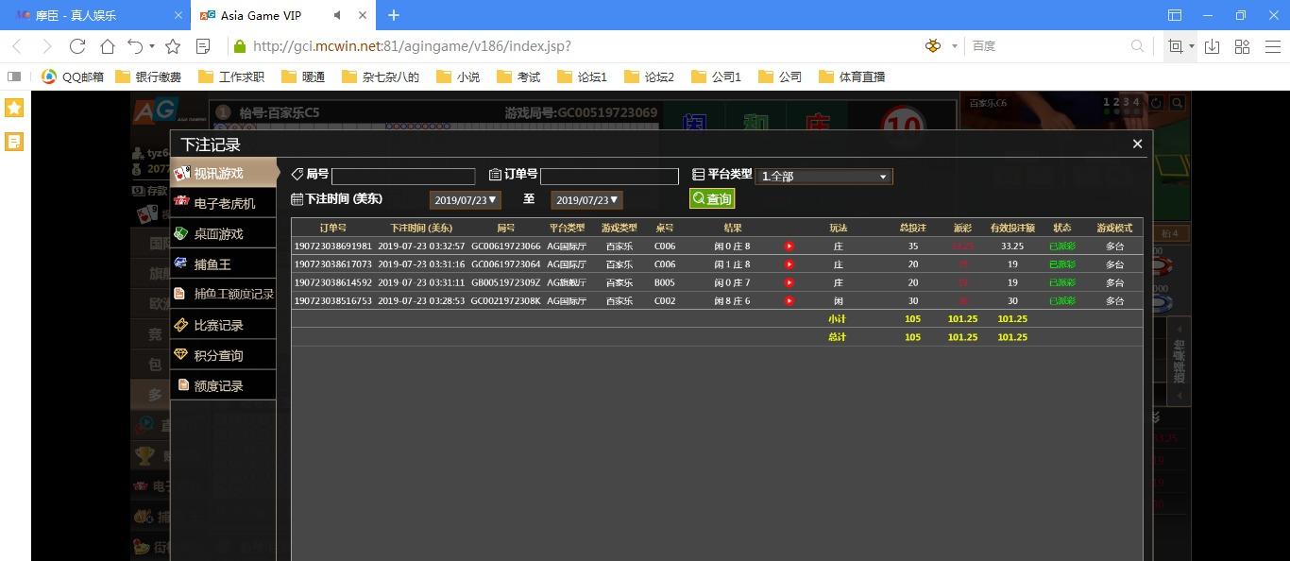Open the 论坛2 bookmark folder

point(650,76)
